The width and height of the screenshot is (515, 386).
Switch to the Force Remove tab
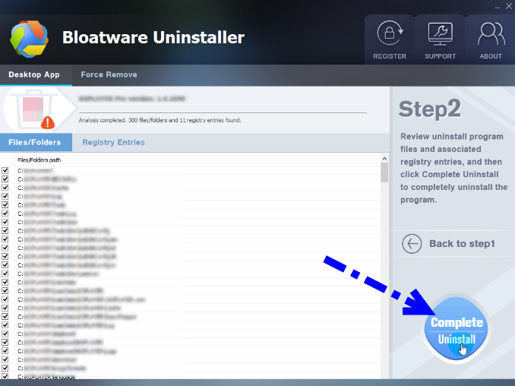(x=109, y=74)
